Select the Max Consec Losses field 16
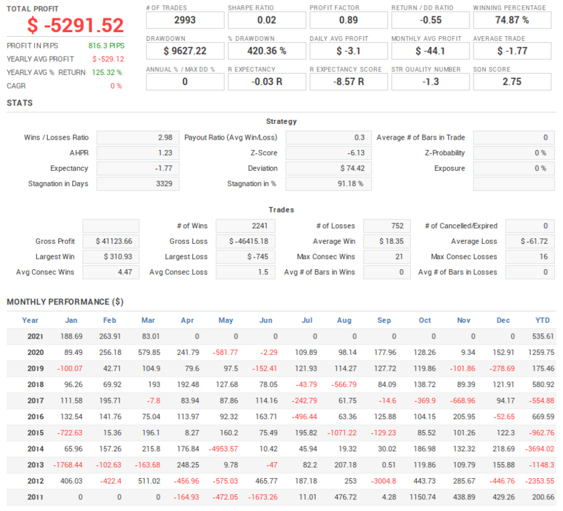 530,257
